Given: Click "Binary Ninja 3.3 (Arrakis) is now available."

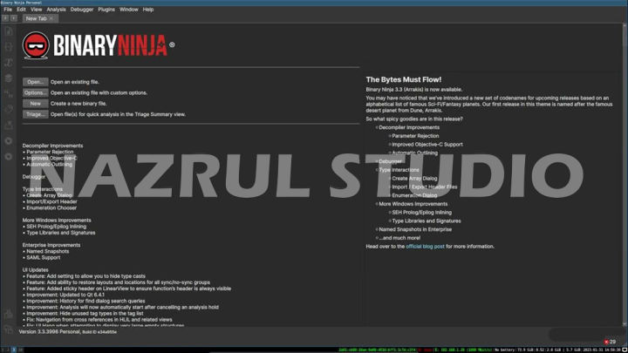Looking at the screenshot, I should point(413,90).
